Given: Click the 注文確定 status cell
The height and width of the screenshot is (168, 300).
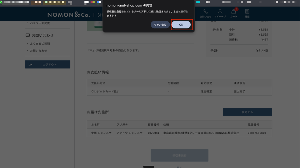Looking at the screenshot, I should tap(206, 91).
